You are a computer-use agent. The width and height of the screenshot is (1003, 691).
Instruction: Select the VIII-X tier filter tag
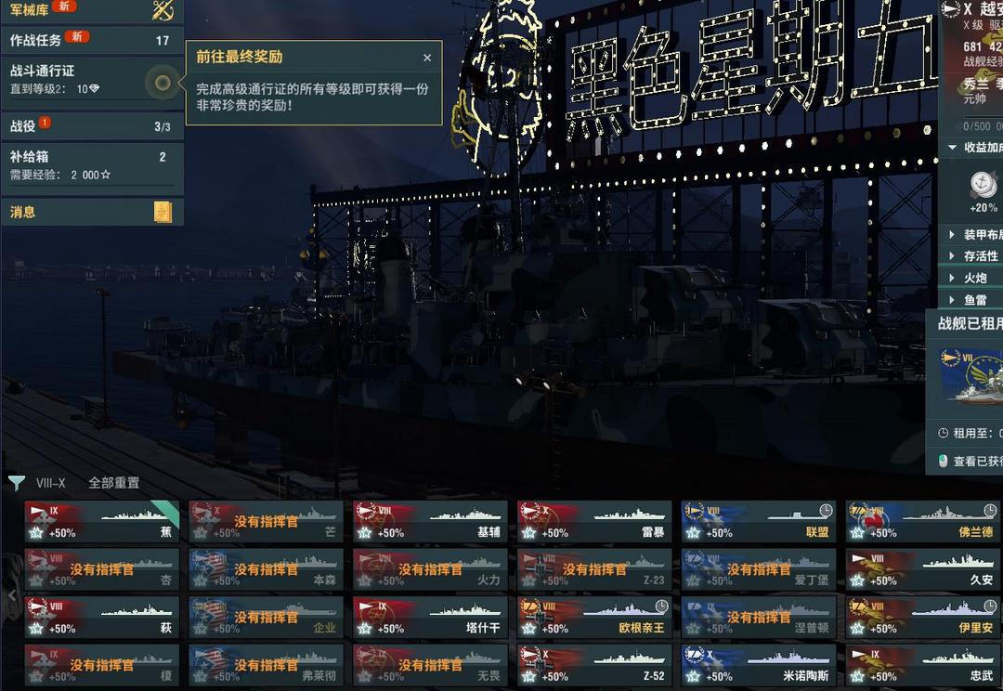[50, 483]
